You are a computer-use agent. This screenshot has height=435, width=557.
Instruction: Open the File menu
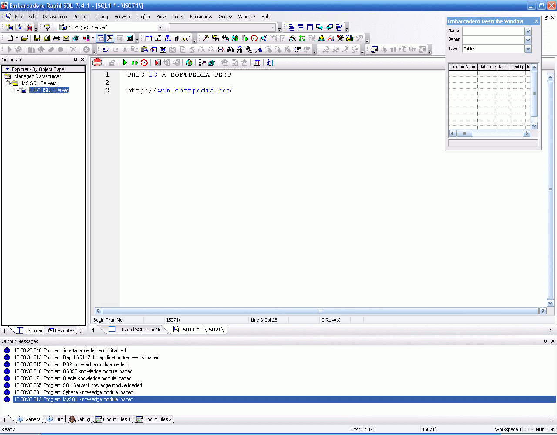tap(18, 17)
